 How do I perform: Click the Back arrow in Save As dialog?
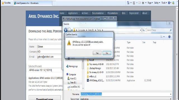(x=66, y=30)
